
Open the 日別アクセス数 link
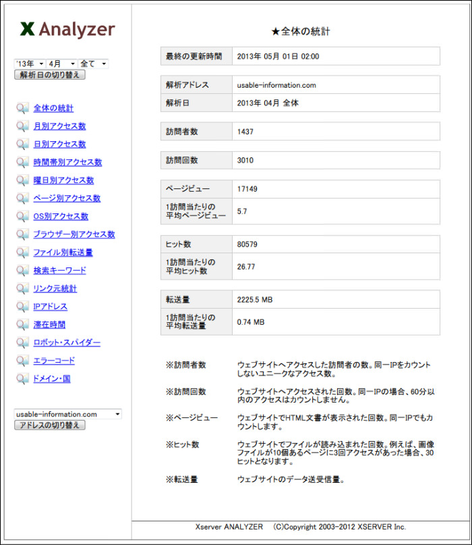pos(60,145)
